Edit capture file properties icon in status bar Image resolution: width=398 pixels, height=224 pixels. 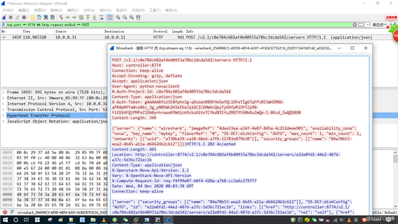[x=12, y=212]
